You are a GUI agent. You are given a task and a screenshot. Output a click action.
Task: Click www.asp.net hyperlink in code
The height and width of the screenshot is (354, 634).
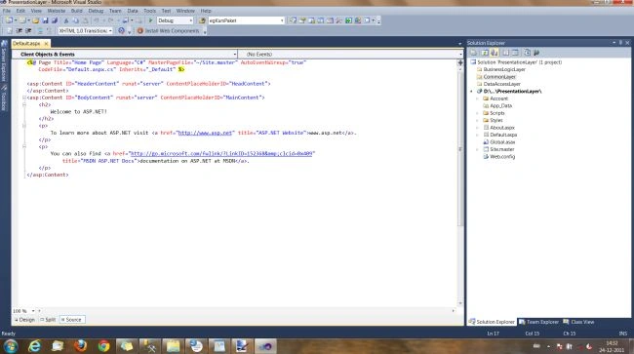(x=205, y=133)
